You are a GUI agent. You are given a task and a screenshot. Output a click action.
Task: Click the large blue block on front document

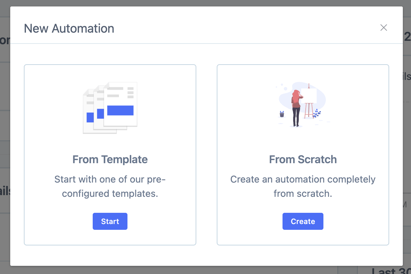point(120,110)
